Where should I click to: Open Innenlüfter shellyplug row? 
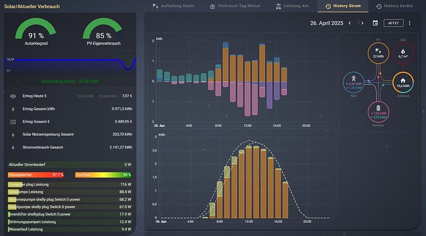[70, 214]
